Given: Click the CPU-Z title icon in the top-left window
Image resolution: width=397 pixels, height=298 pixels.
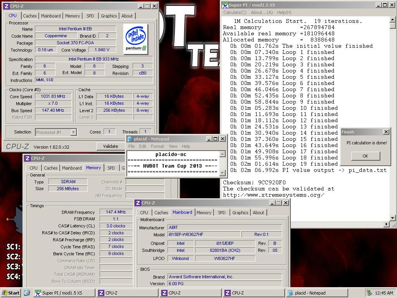Looking at the screenshot, I should 7,6.
